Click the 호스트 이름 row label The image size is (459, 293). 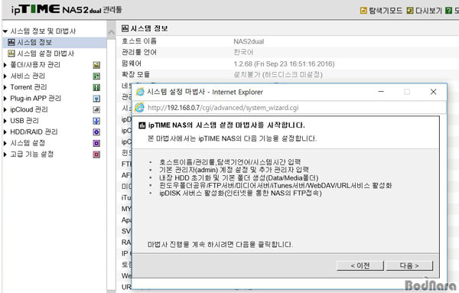click(139, 41)
